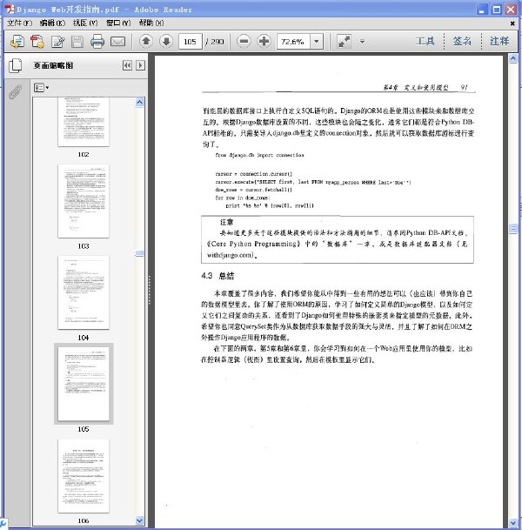Print the document with printer icon
The height and width of the screenshot is (530, 522).
[x=97, y=42]
